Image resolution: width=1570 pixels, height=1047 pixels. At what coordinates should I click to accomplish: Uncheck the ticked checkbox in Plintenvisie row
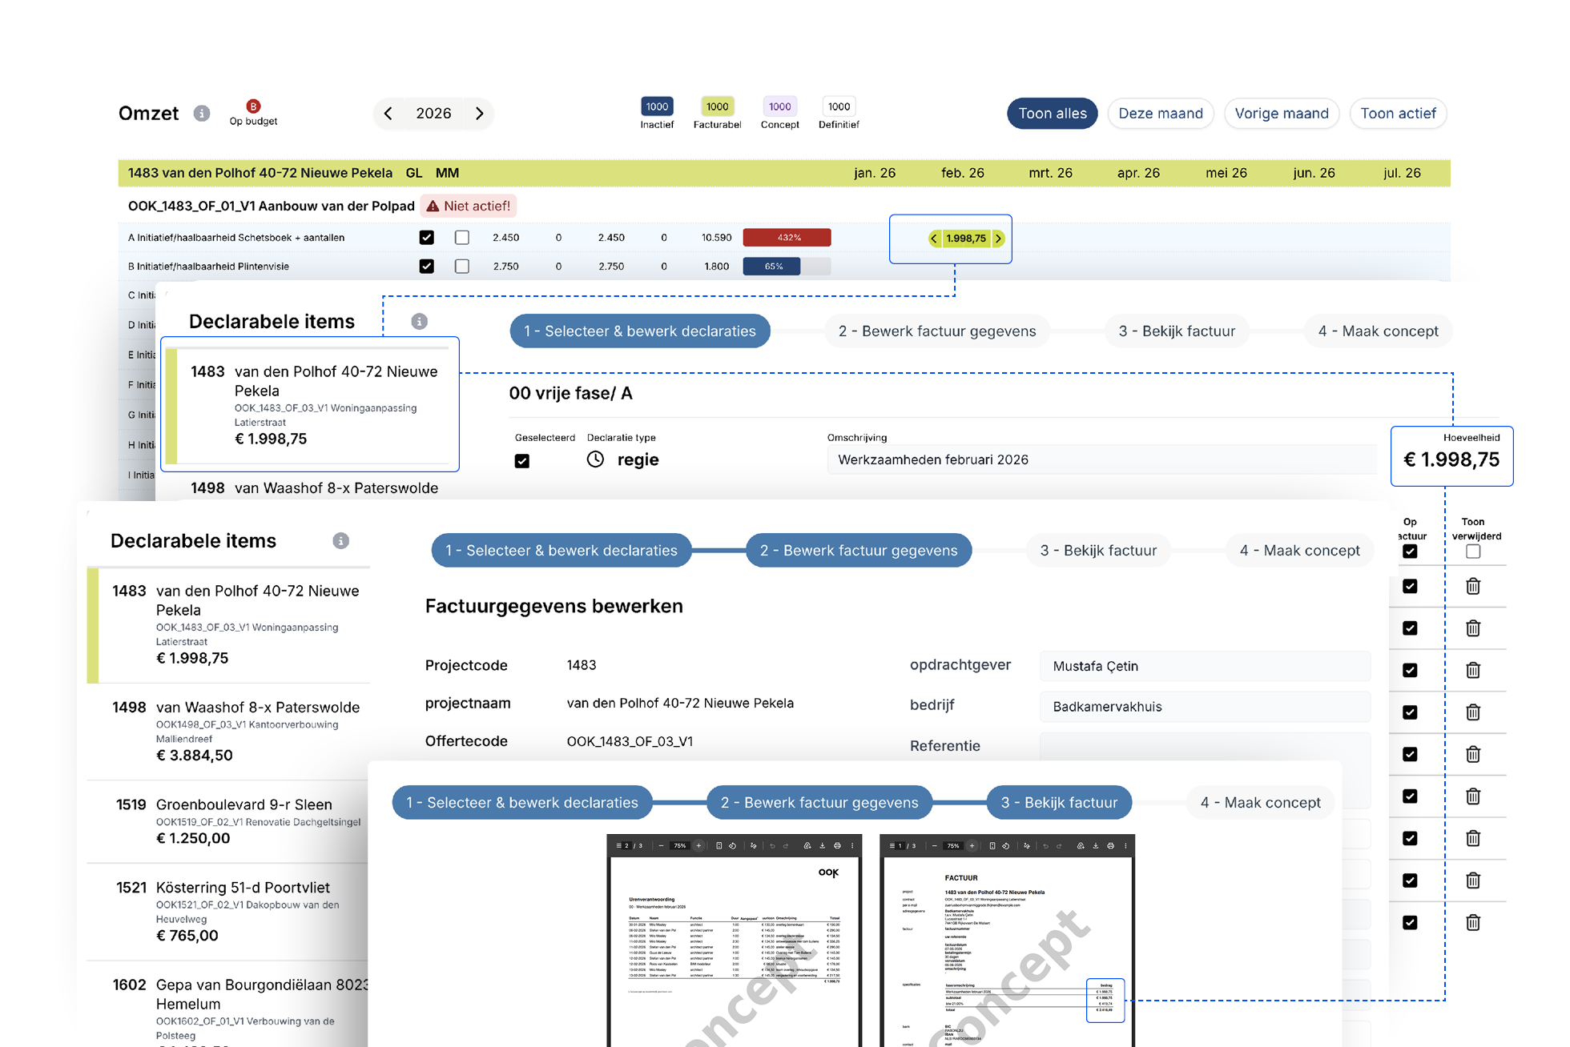coord(427,267)
